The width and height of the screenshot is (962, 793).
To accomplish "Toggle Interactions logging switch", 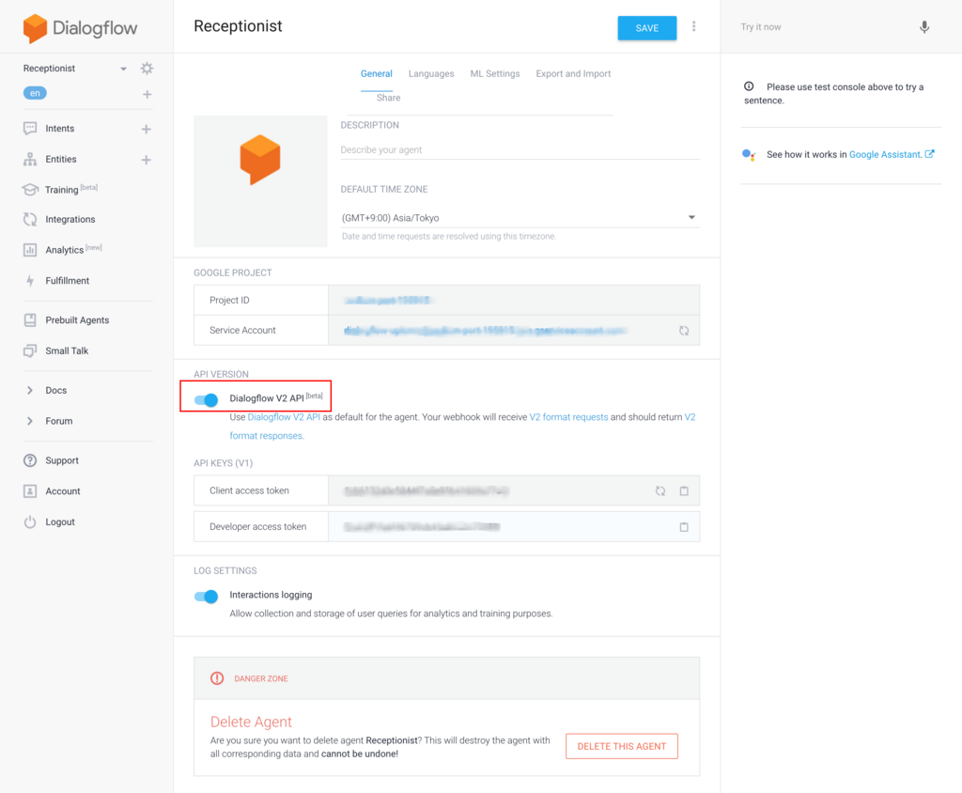I will [x=206, y=597].
